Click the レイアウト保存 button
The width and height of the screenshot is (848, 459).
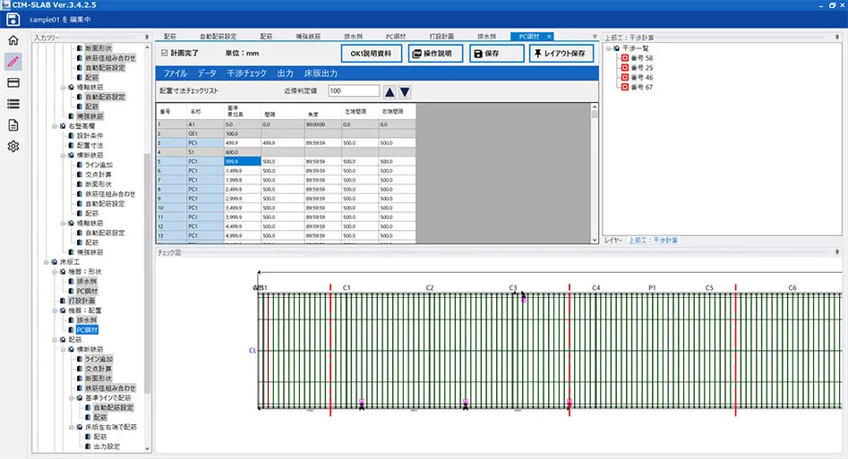(x=561, y=54)
